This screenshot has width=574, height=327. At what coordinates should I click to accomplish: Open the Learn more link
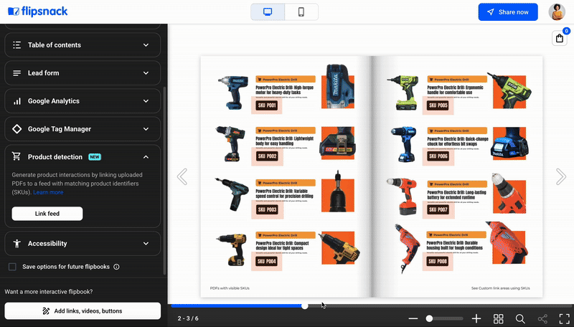tap(48, 192)
